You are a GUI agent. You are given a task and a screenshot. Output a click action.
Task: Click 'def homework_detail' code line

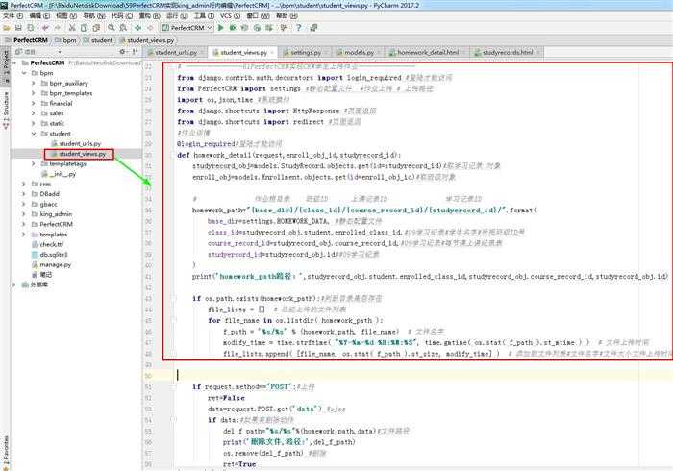click(x=288, y=155)
